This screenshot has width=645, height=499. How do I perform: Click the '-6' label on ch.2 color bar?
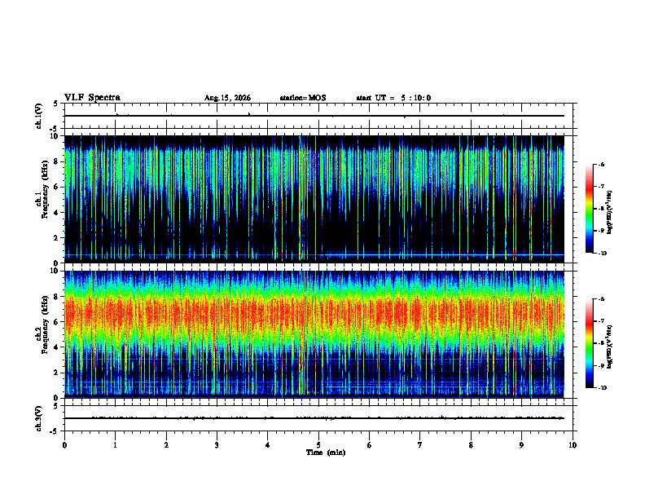coord(601,299)
